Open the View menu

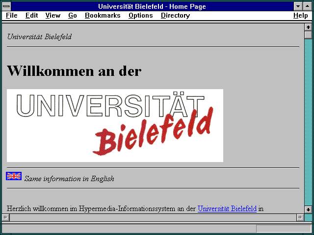(53, 15)
